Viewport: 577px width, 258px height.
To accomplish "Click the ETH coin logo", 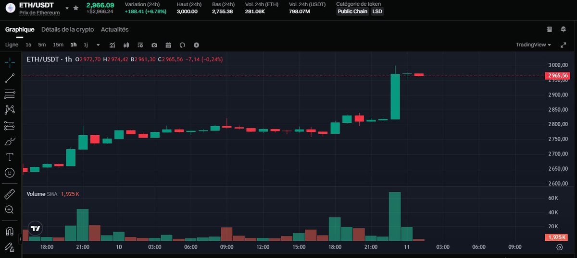I will 10,8.
